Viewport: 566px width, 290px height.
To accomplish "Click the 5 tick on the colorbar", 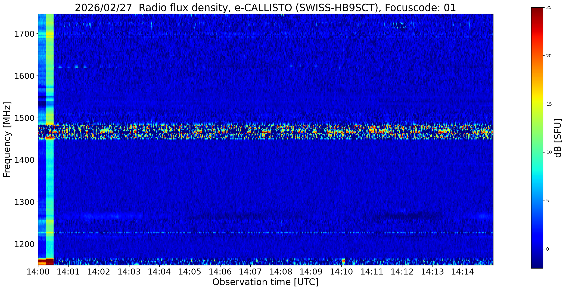I will pos(548,201).
